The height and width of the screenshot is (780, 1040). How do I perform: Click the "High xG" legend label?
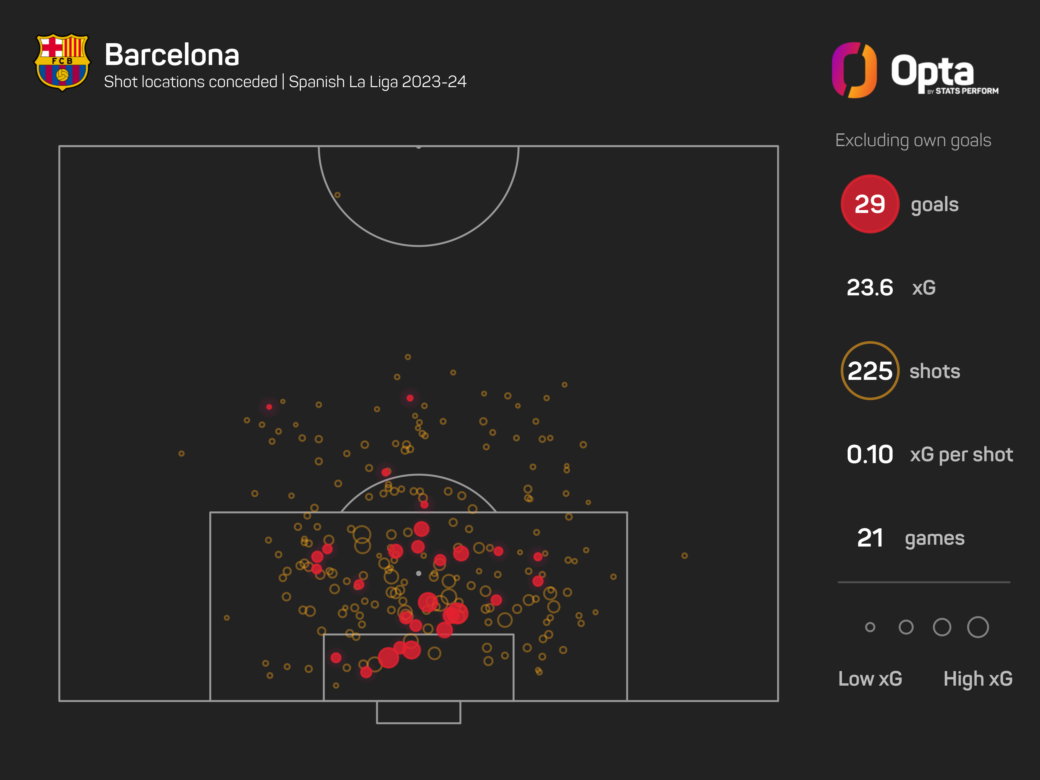point(977,678)
